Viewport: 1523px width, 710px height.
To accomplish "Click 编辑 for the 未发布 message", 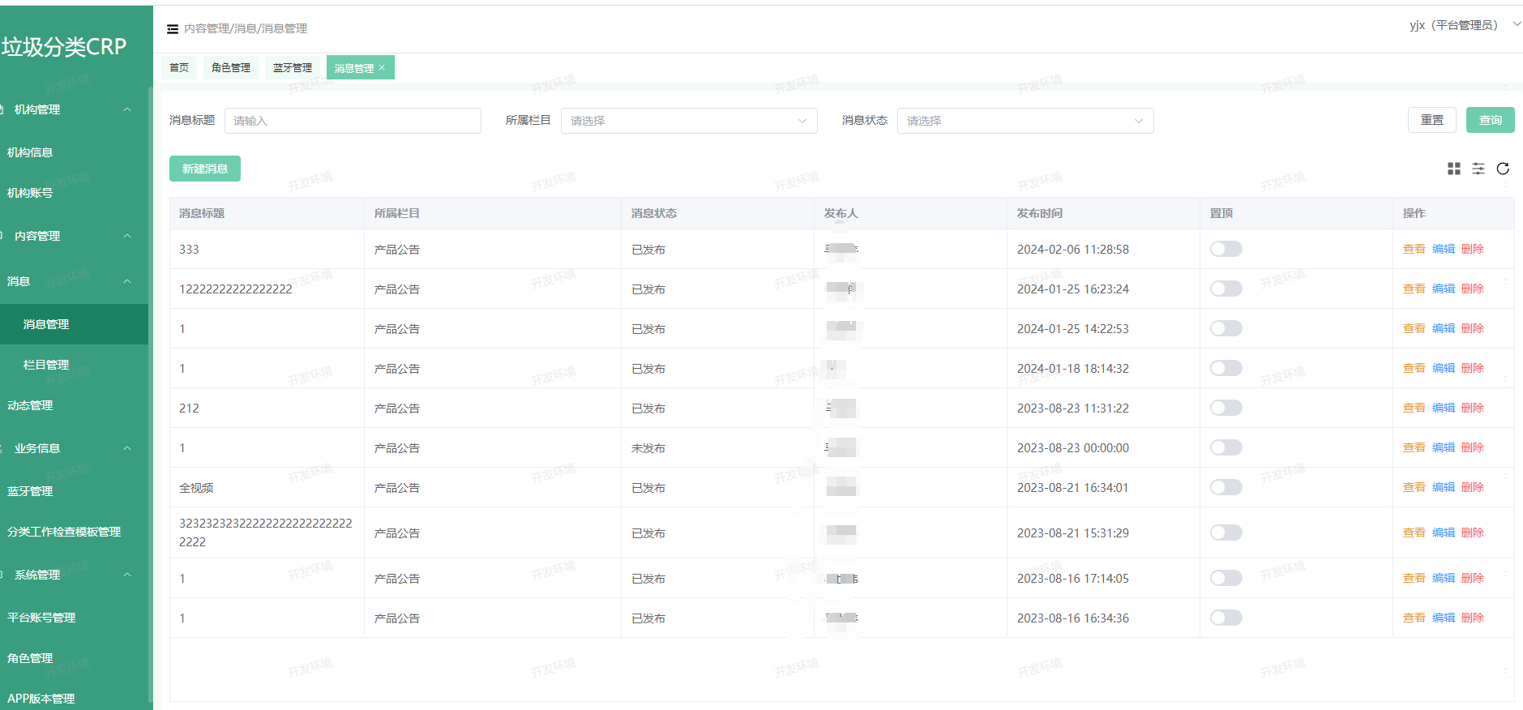I will [1443, 447].
